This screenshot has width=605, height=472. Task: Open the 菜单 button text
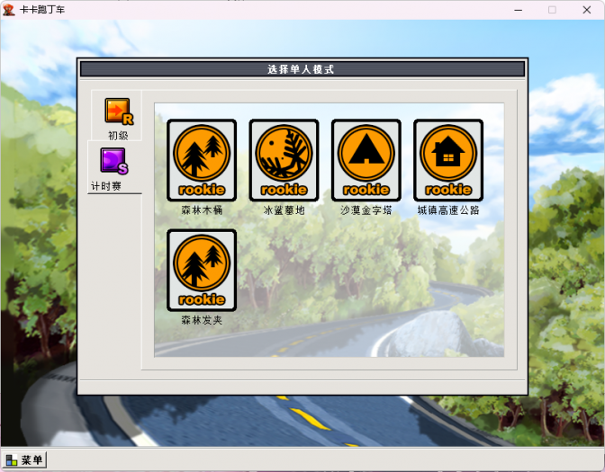click(32, 460)
